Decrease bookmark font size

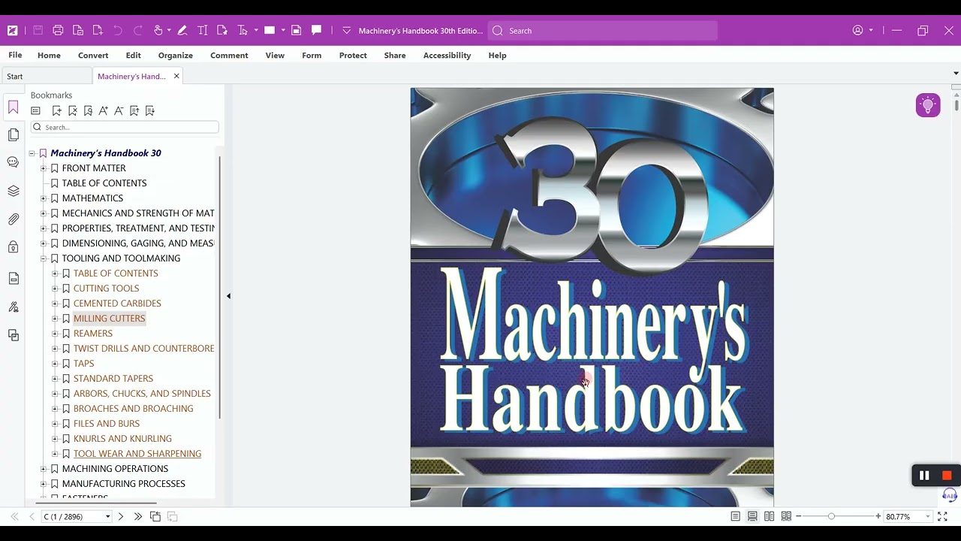tap(119, 110)
